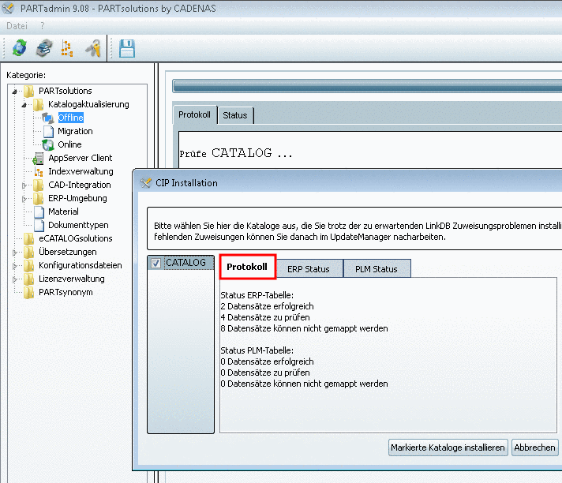Click the PARTsynonym folder icon
This screenshot has width=562, height=483.
tap(28, 292)
